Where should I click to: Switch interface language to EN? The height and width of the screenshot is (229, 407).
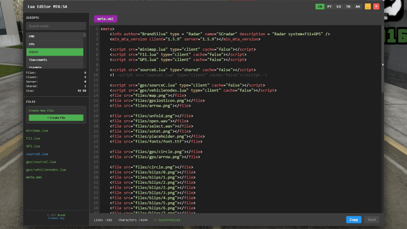point(320,7)
